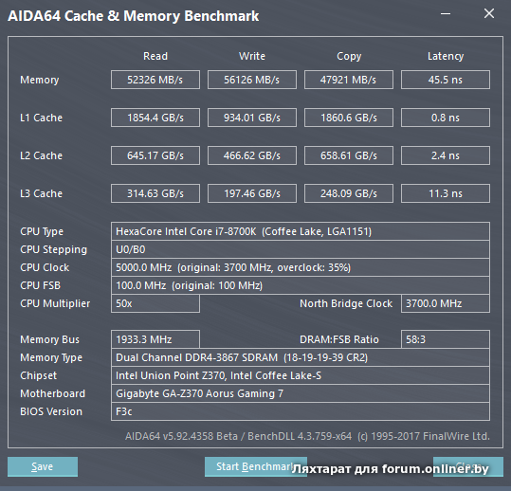The height and width of the screenshot is (491, 511).
Task: Click the L2 Cache Write 466.62 GB/s box
Action: pos(252,155)
